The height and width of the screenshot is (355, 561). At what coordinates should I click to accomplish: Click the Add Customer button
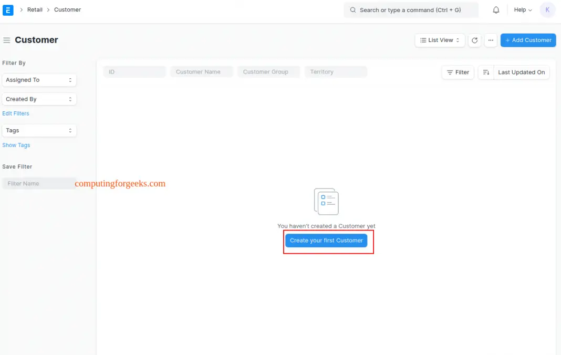click(x=528, y=40)
